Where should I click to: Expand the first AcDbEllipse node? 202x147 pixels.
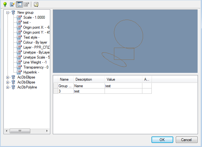click(x=8, y=77)
